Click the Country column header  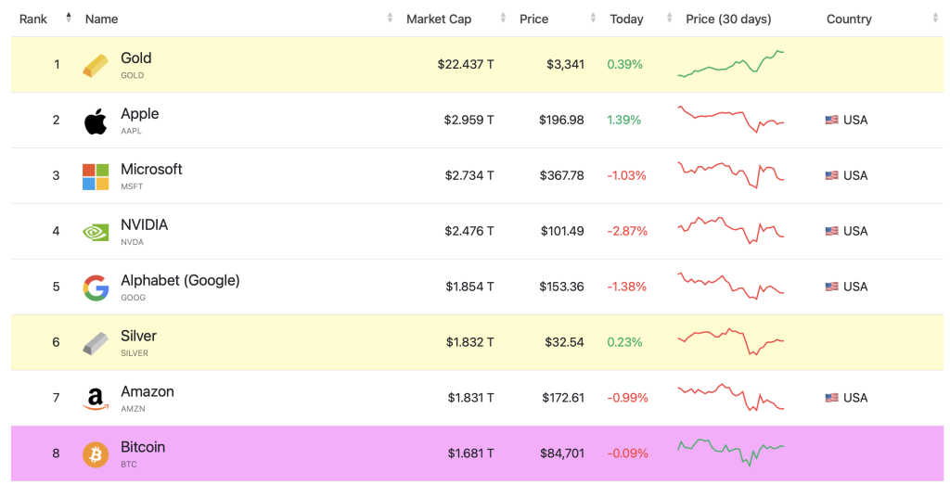[x=849, y=19]
